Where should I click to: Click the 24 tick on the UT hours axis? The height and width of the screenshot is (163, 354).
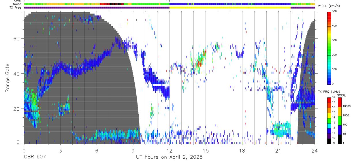315,151
